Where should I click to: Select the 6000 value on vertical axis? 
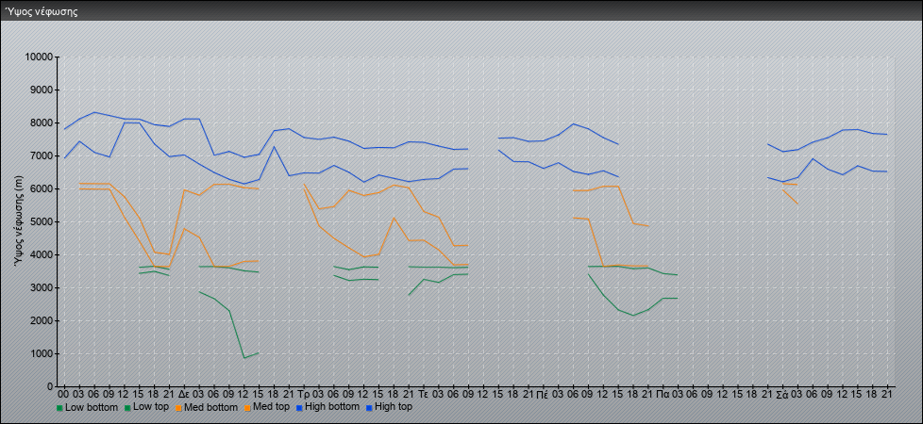(42, 188)
